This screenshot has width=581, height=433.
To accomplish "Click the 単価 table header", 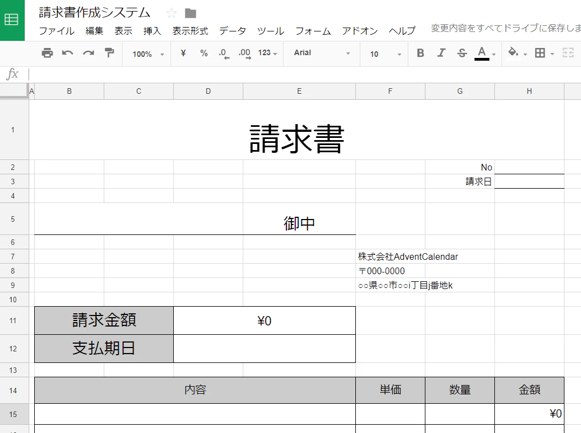I will pyautogui.click(x=390, y=390).
